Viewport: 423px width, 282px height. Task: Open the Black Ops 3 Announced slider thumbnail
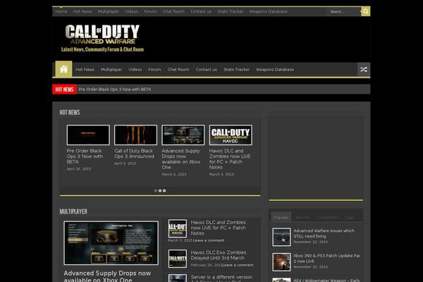[135, 135]
